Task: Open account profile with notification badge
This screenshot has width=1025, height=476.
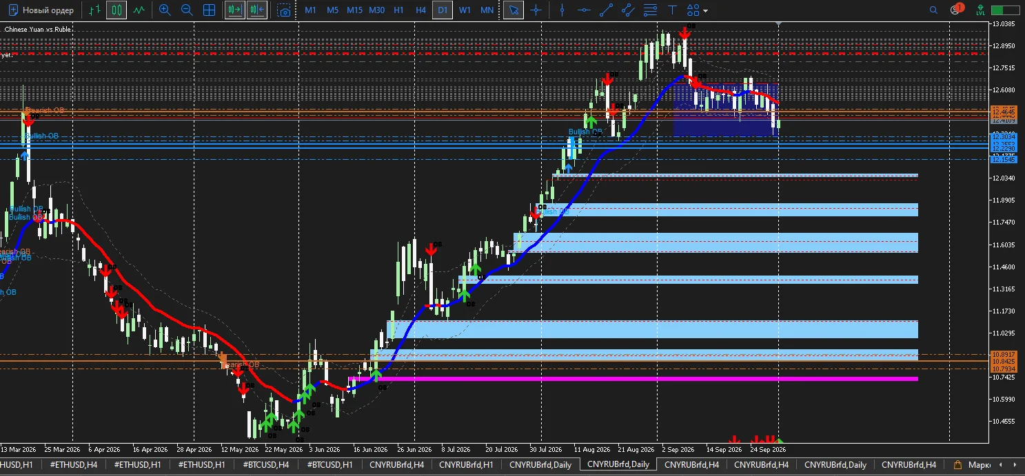Action: tap(956, 10)
